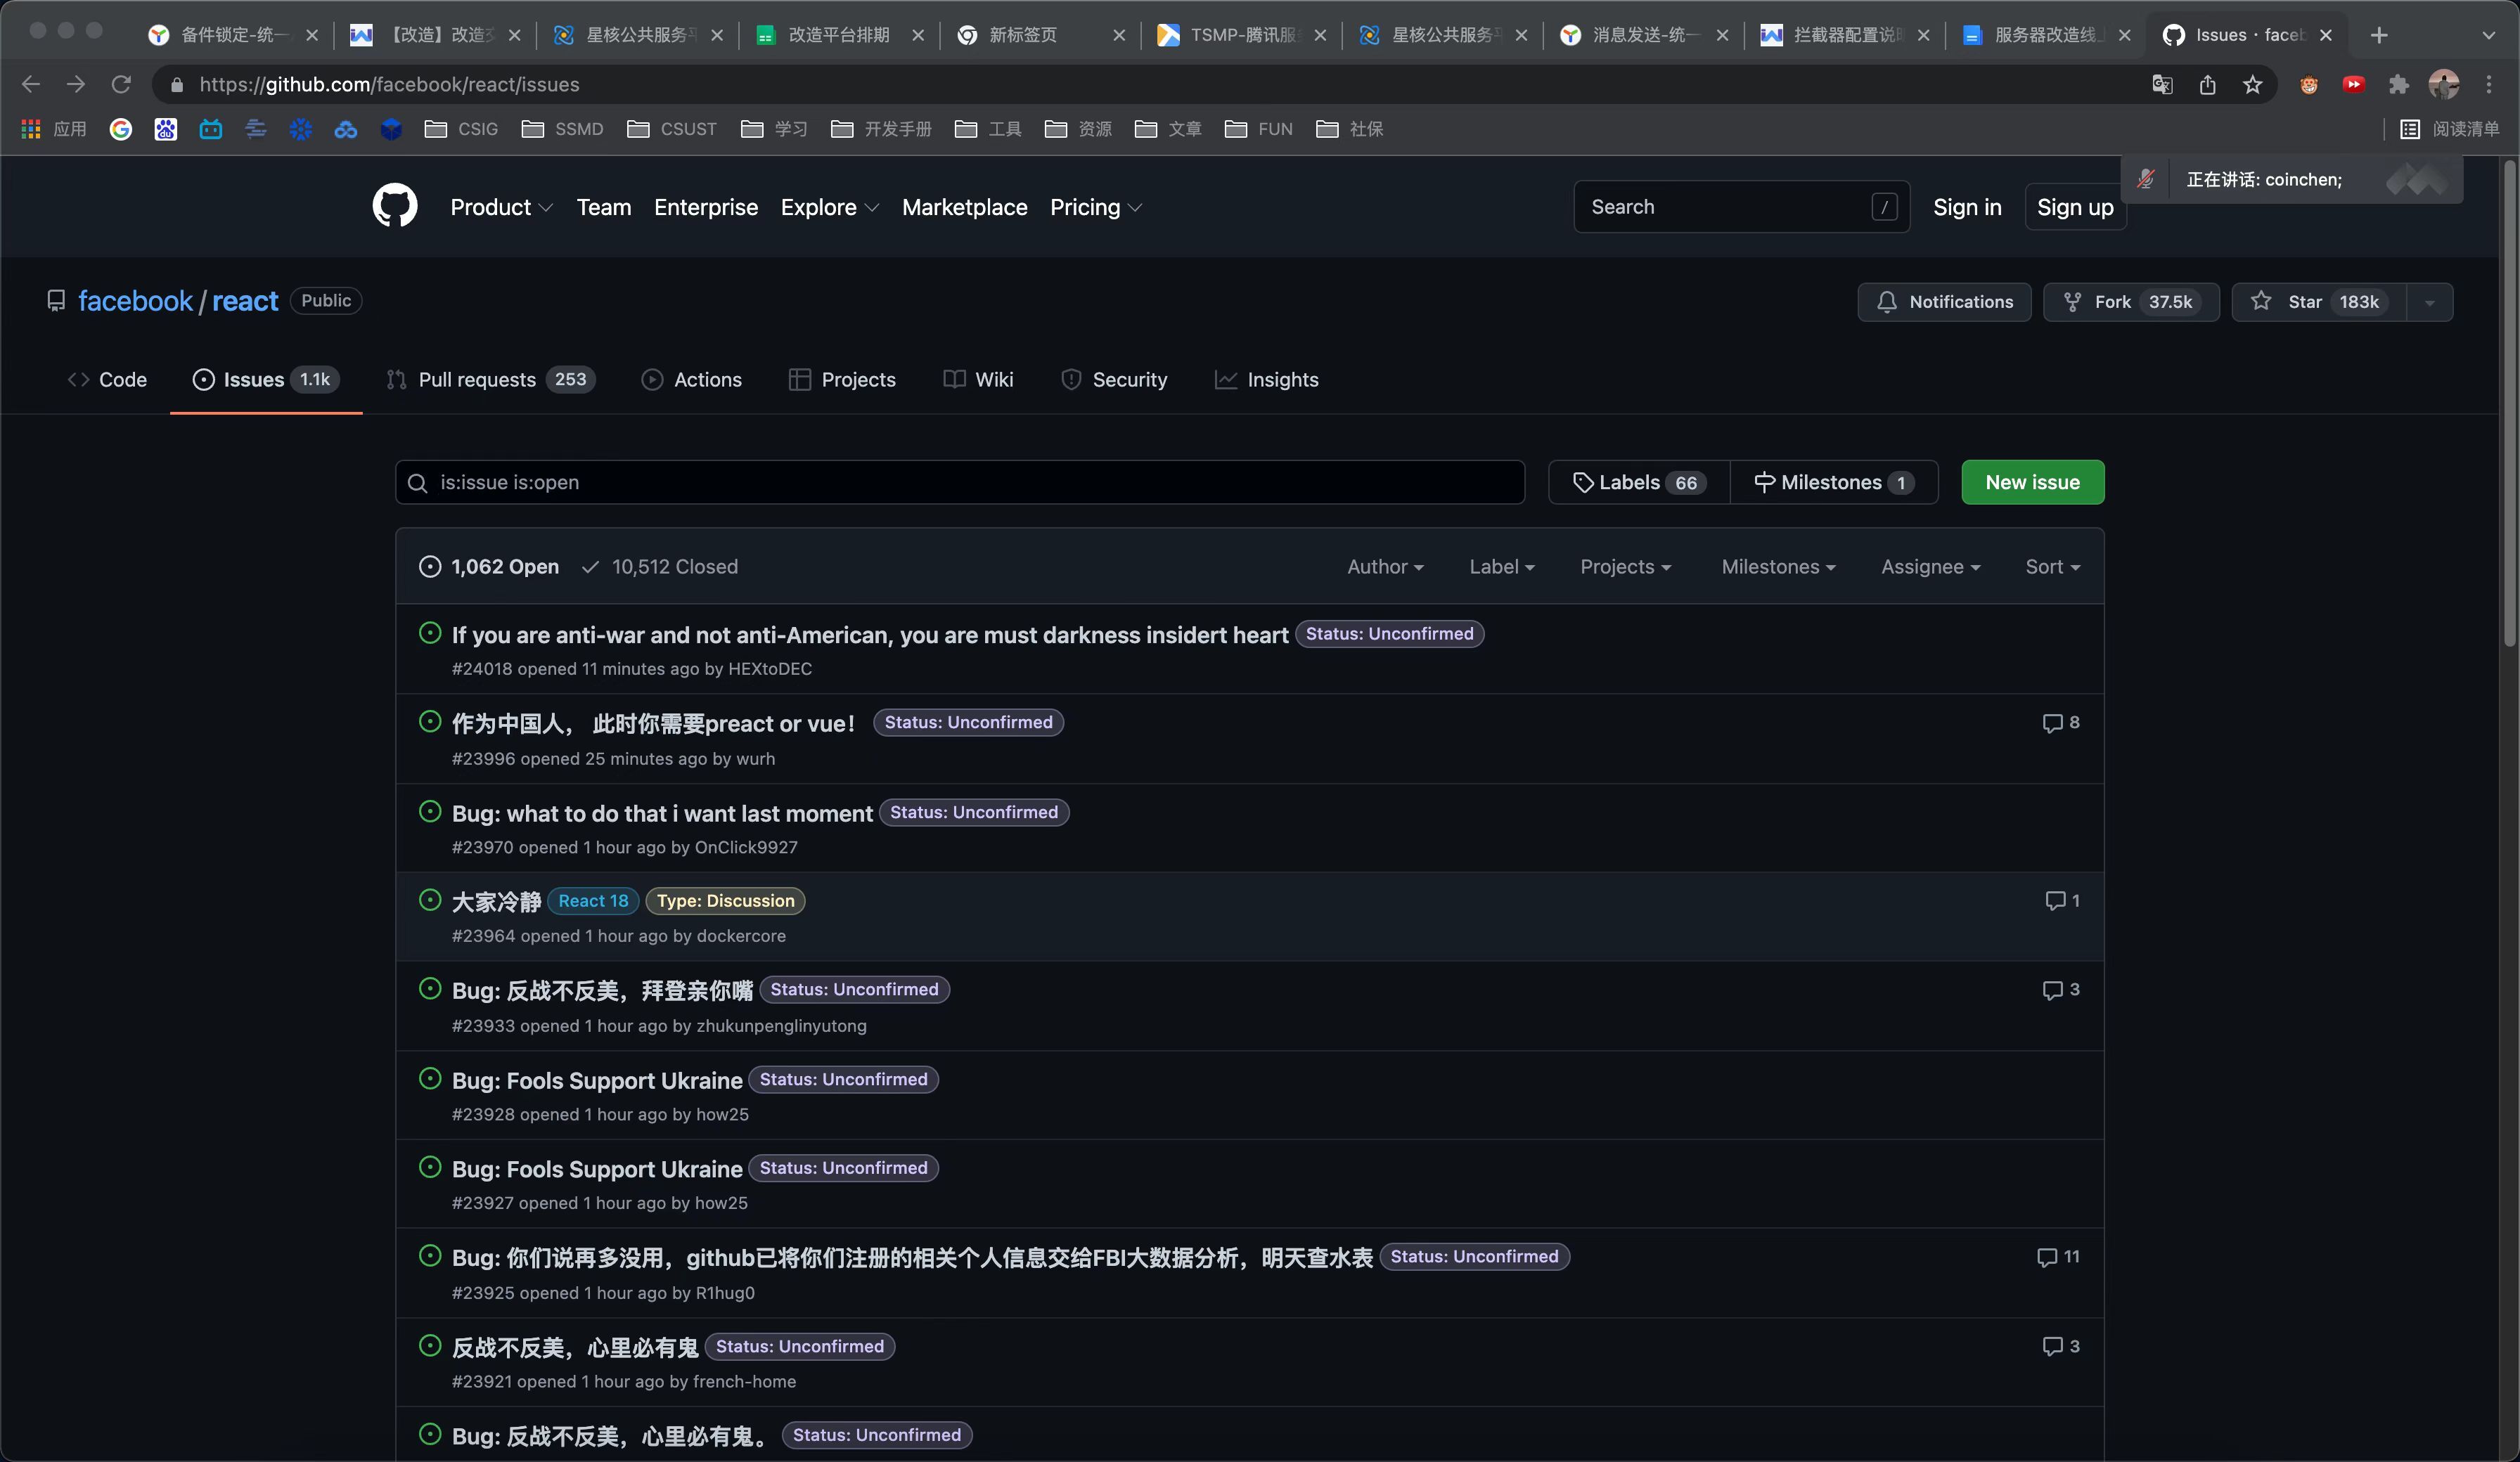The image size is (2520, 1462).
Task: Click the reading list icon
Action: click(x=2410, y=129)
